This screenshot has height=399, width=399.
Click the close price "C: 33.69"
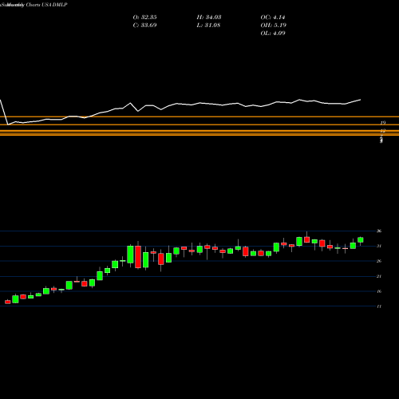(x=144, y=26)
